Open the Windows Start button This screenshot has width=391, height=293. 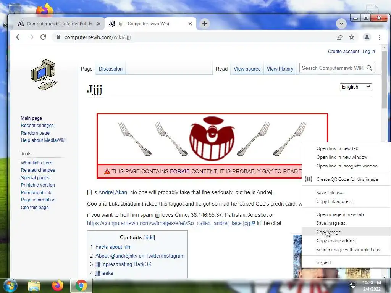click(10, 285)
